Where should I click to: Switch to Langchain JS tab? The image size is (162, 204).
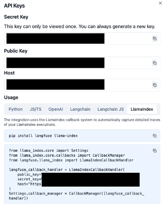[x=110, y=109]
